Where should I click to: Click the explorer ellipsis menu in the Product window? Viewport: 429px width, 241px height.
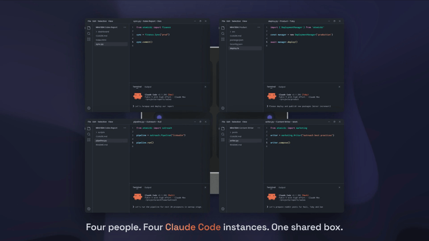(259, 27)
